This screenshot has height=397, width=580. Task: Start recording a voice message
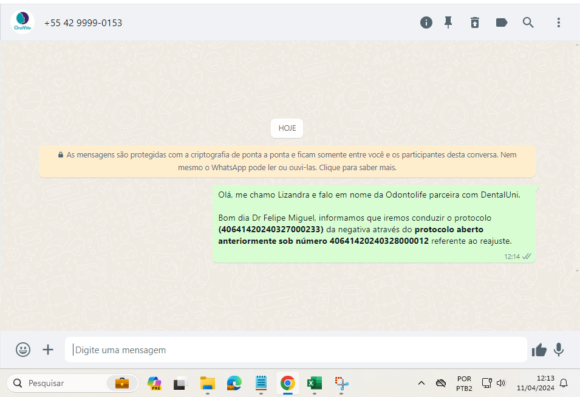pos(559,350)
